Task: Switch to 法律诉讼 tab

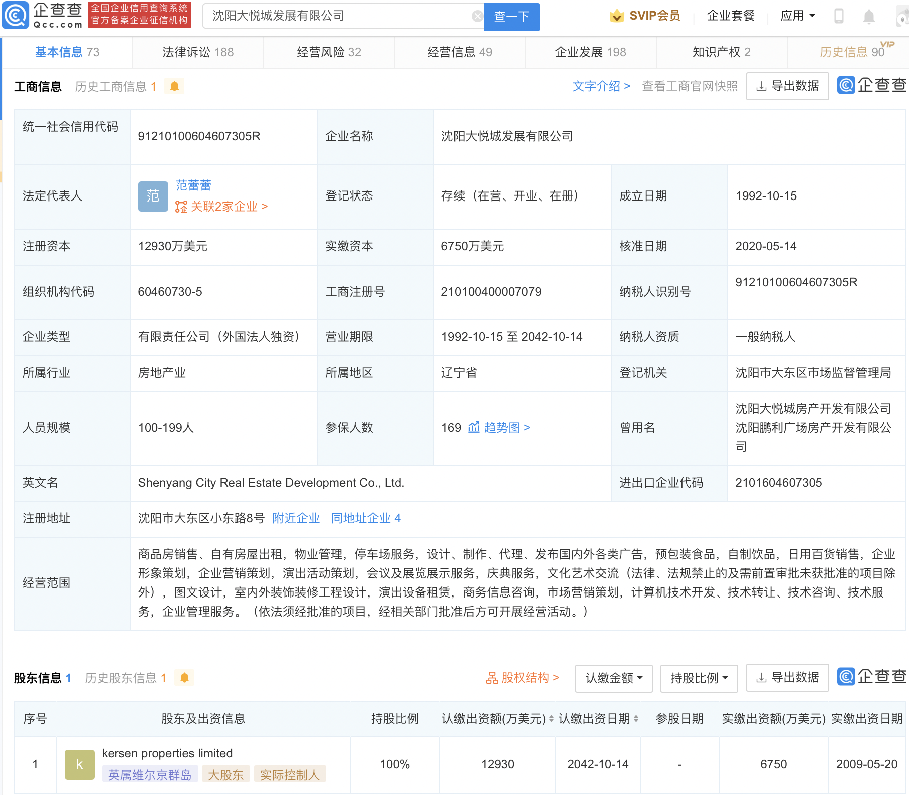Action: click(x=198, y=52)
